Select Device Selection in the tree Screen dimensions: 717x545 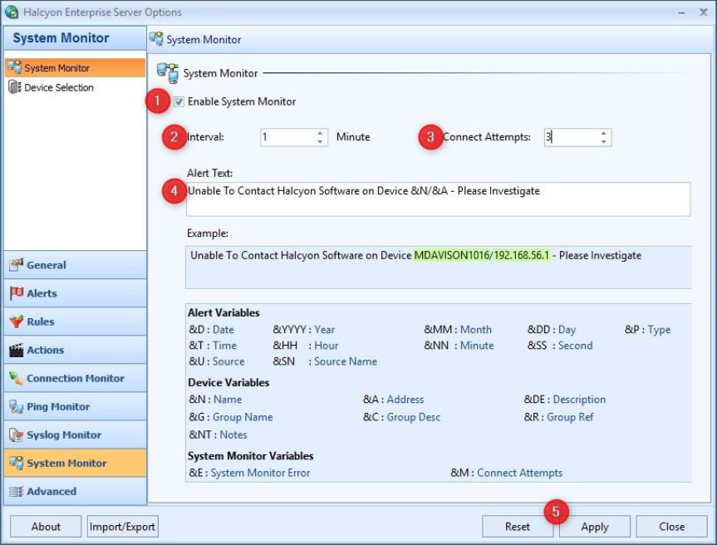58,87
